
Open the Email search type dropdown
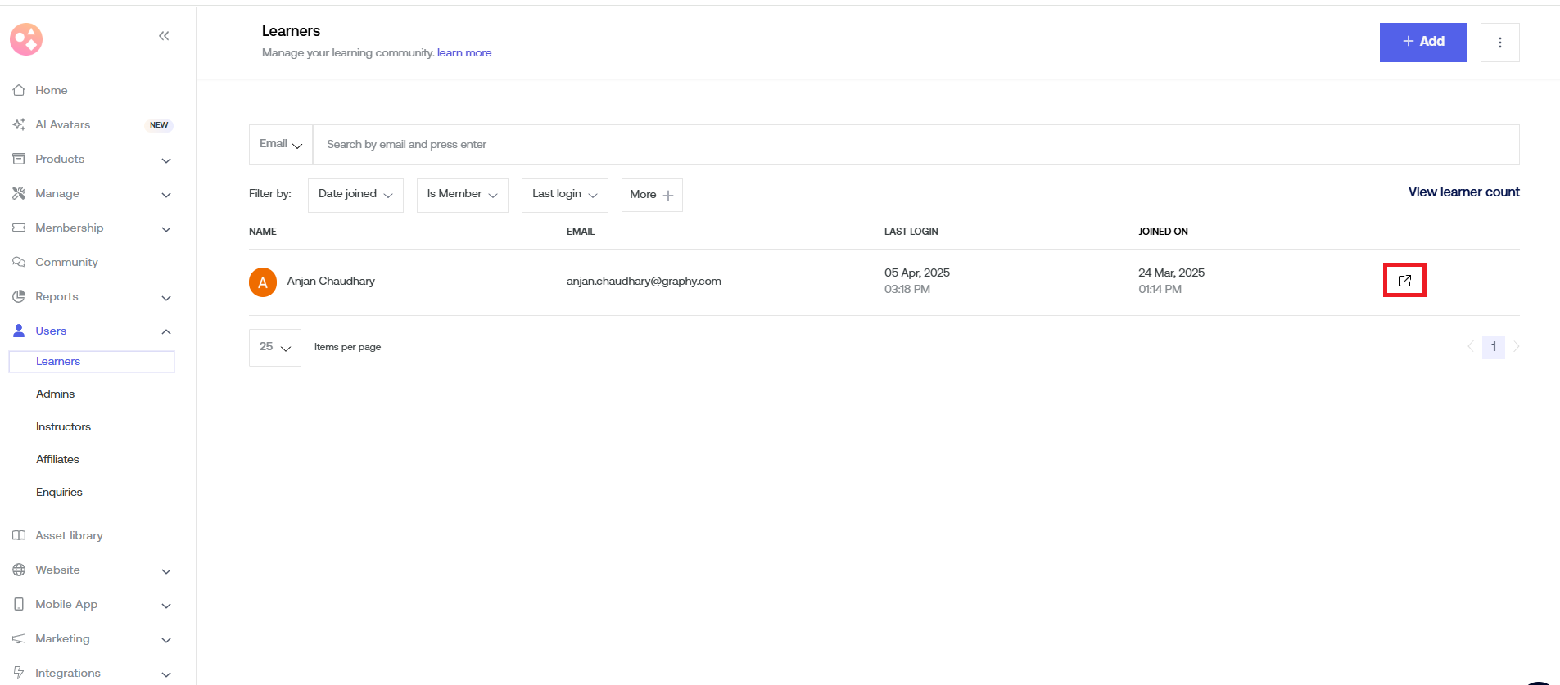tap(281, 145)
